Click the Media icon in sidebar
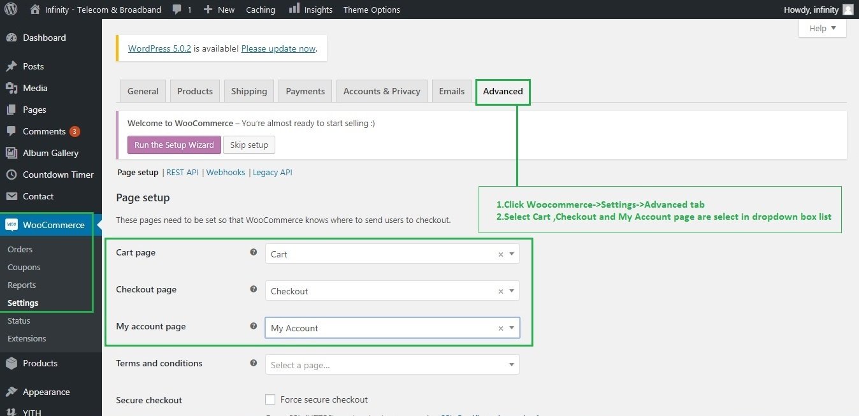Viewport: 859px width, 416px height. [x=11, y=88]
